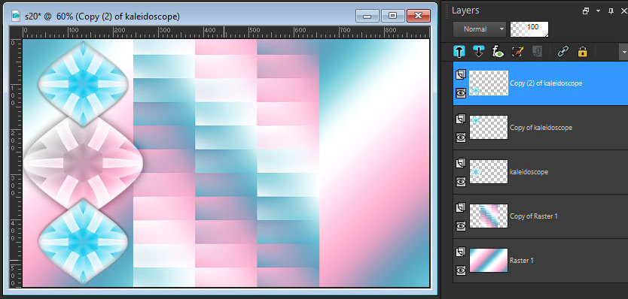Viewport: 628px width, 299px height.
Task: Open the Layers panel options arrow menu
Action: click(x=598, y=11)
